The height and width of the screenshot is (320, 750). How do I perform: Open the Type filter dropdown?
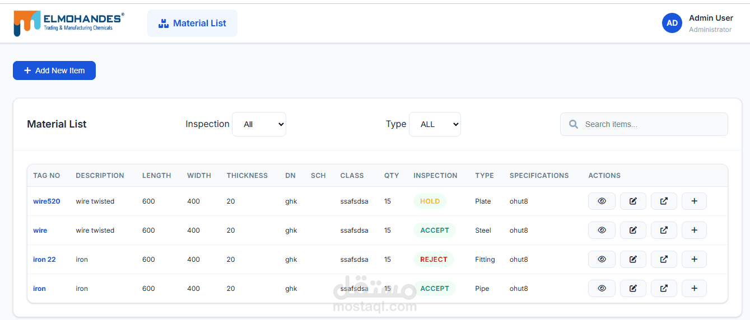435,124
